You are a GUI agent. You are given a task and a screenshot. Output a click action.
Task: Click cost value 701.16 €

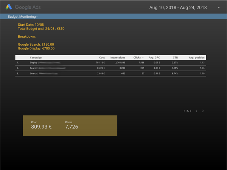[x=100, y=63]
